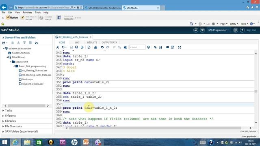
Task: Collapse the Server Files and Folders panel
Action: coord(3,38)
